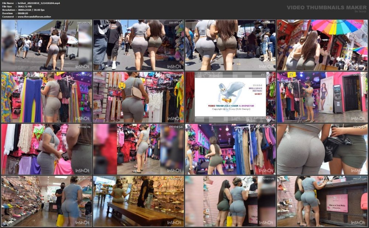Viewport: 369px width, 228px height.
Task: Click the duration value 00:08:20
Action: (23, 13)
